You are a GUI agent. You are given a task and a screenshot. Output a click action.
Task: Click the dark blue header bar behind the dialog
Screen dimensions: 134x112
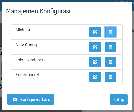tap(61, 1)
